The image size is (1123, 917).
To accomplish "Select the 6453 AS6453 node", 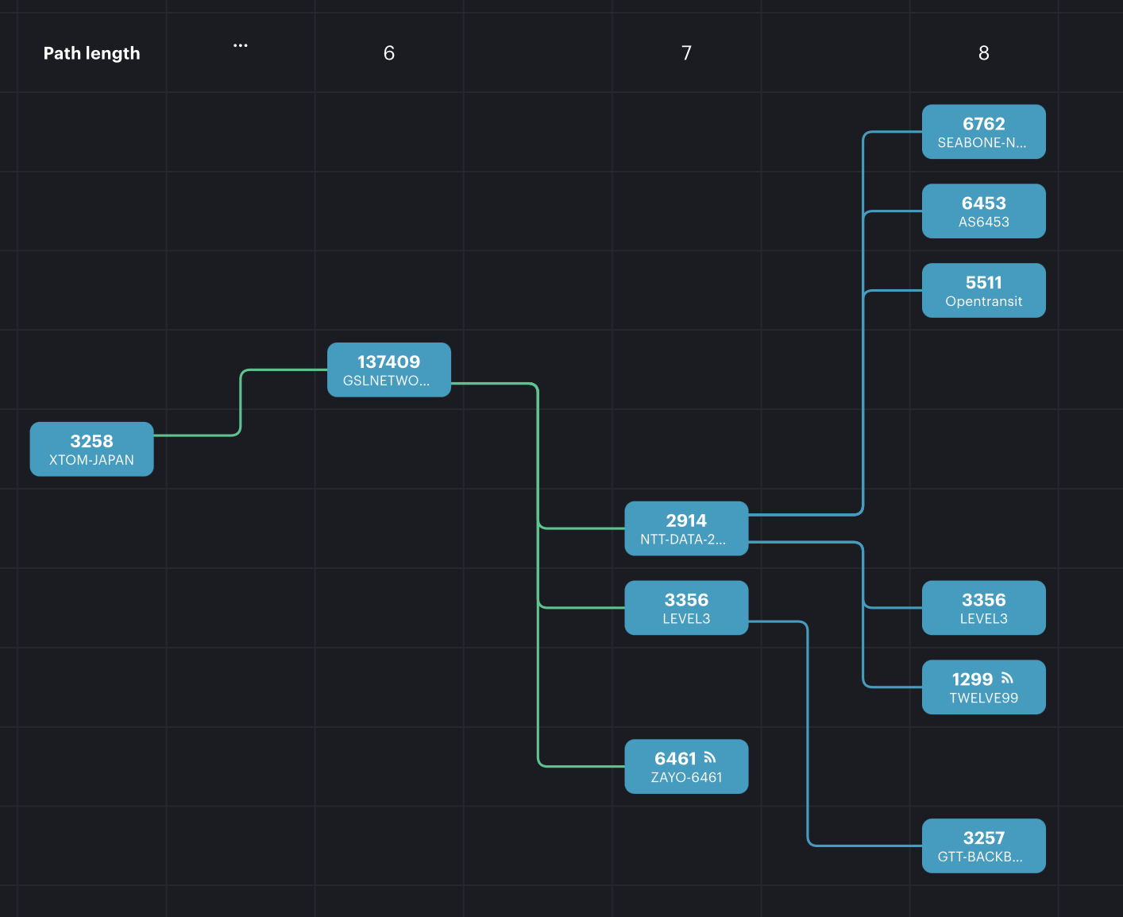I will (x=983, y=211).
